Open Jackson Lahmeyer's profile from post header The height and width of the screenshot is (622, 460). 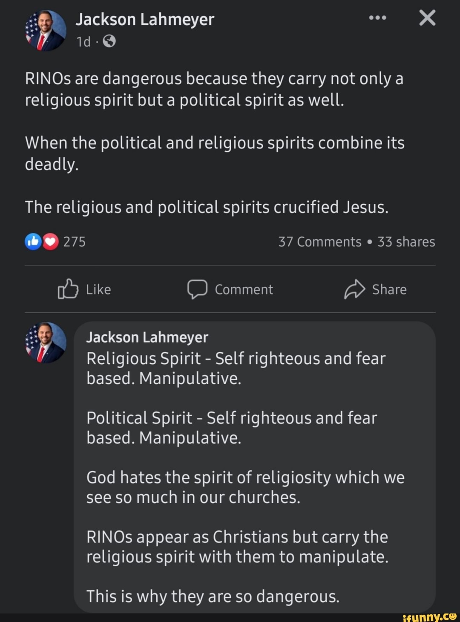(x=145, y=20)
